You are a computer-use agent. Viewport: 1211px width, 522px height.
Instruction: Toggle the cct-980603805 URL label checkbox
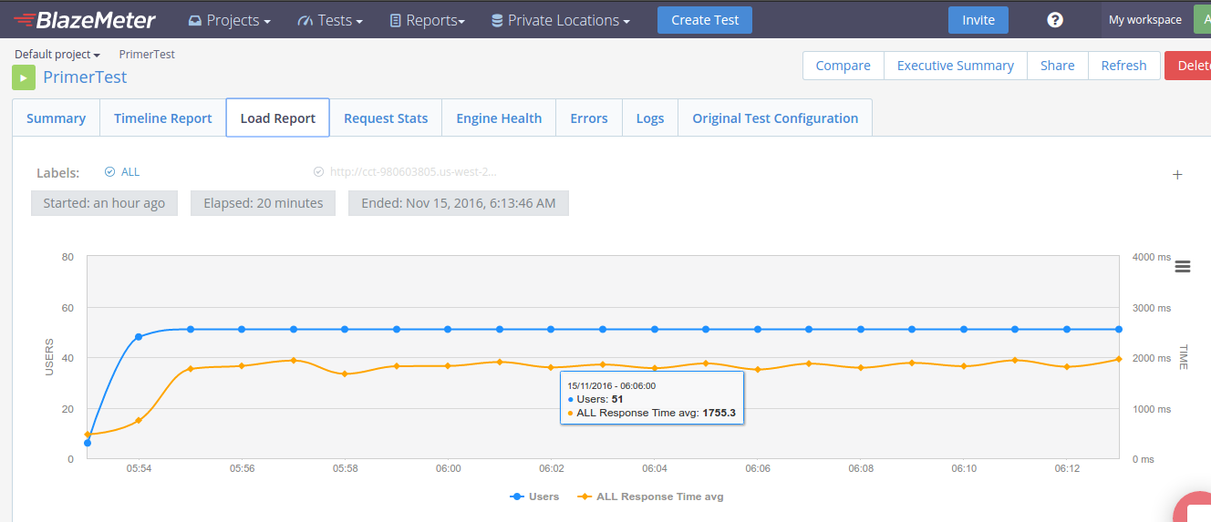[318, 172]
